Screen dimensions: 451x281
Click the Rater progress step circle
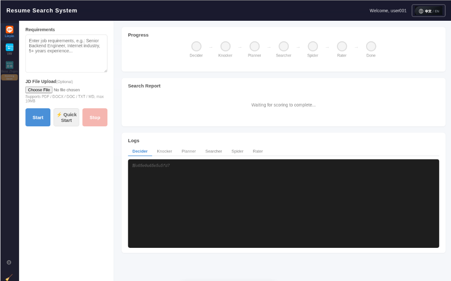342,46
